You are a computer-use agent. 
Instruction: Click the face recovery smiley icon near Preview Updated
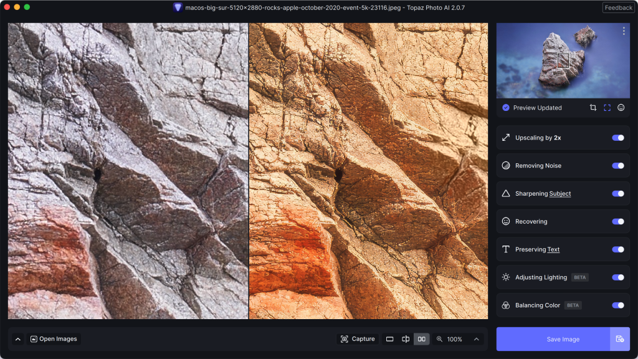[621, 107]
